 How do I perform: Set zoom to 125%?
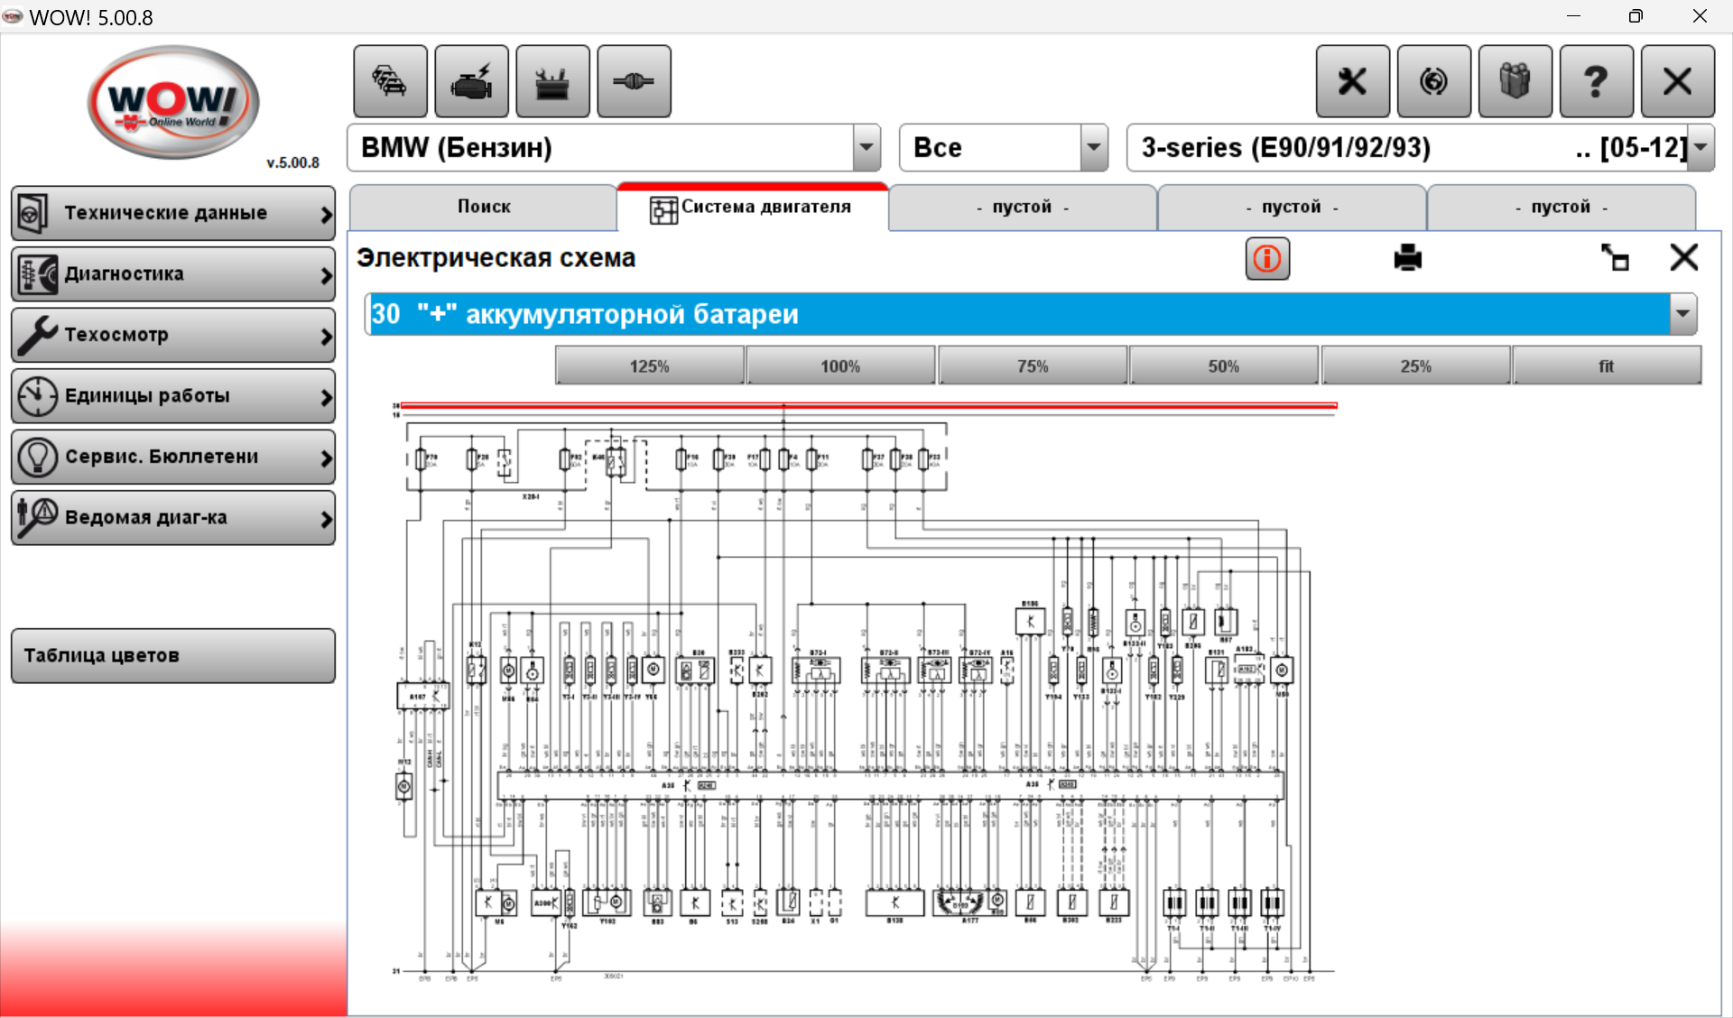click(x=649, y=366)
